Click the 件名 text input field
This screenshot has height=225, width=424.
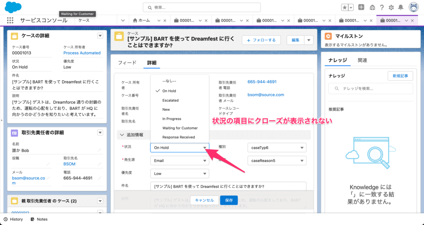pyautogui.click(x=228, y=187)
